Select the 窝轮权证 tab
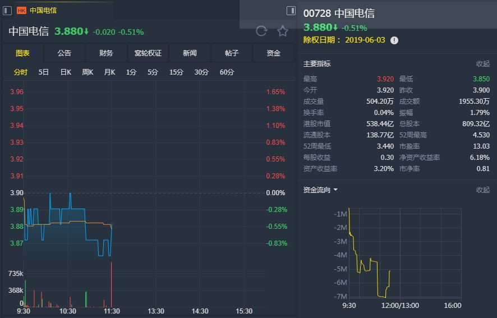The image size is (497, 318). pos(148,53)
